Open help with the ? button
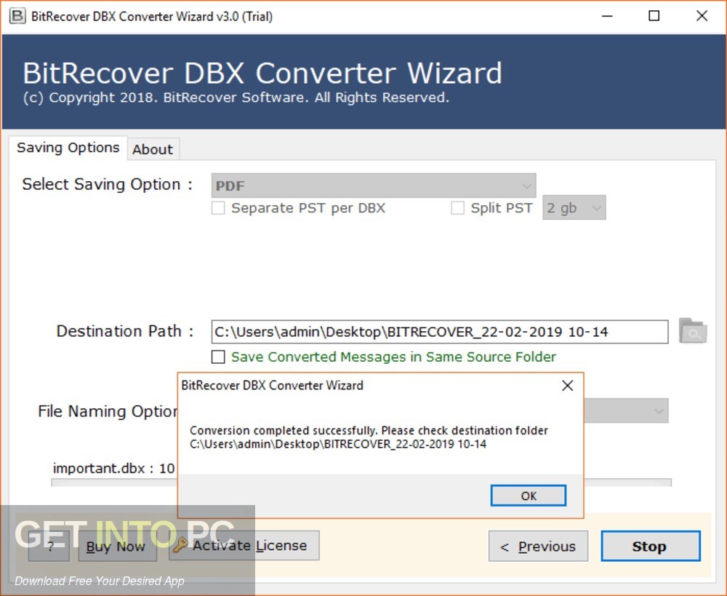The height and width of the screenshot is (596, 727). (x=49, y=547)
